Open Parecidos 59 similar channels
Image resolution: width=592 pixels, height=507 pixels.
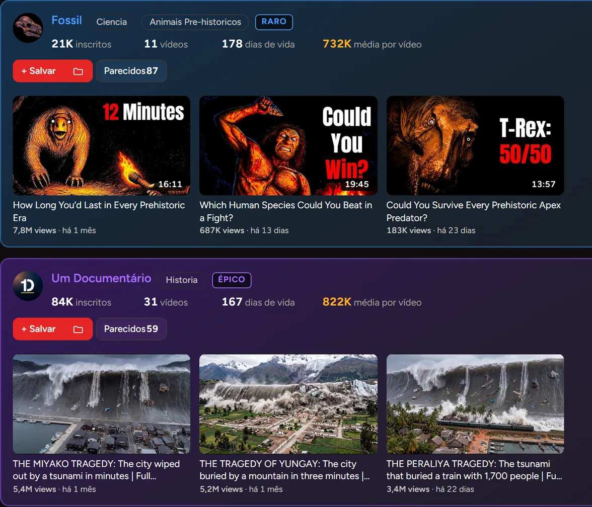coord(131,329)
